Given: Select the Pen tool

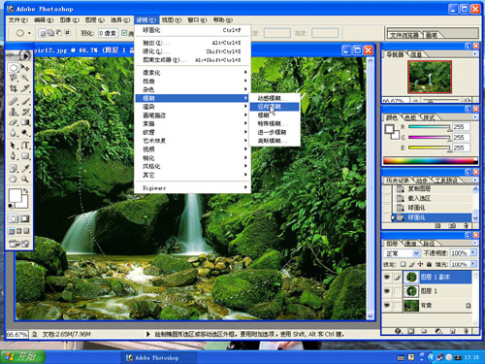Looking at the screenshot, I should pos(14,156).
